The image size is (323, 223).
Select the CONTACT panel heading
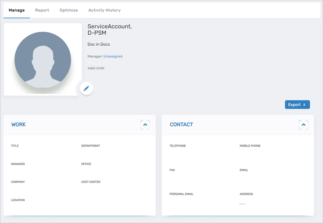tap(181, 124)
